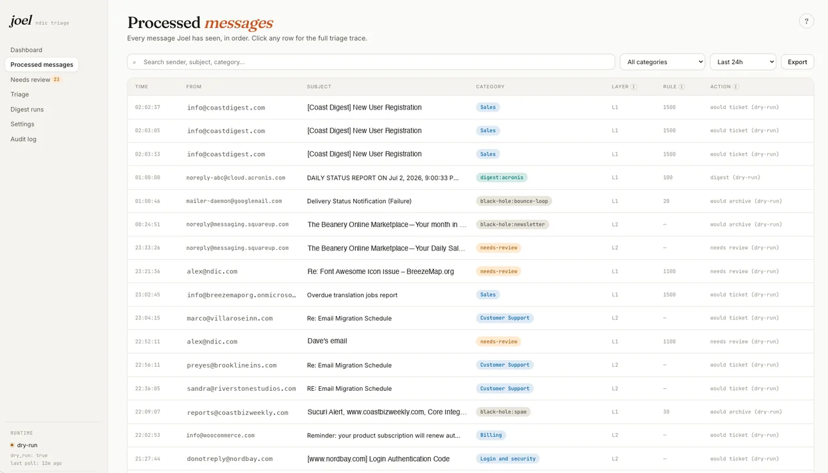The width and height of the screenshot is (828, 473).
Task: Open The Beanery Your Daily Sal message
Action: pyautogui.click(x=386, y=248)
